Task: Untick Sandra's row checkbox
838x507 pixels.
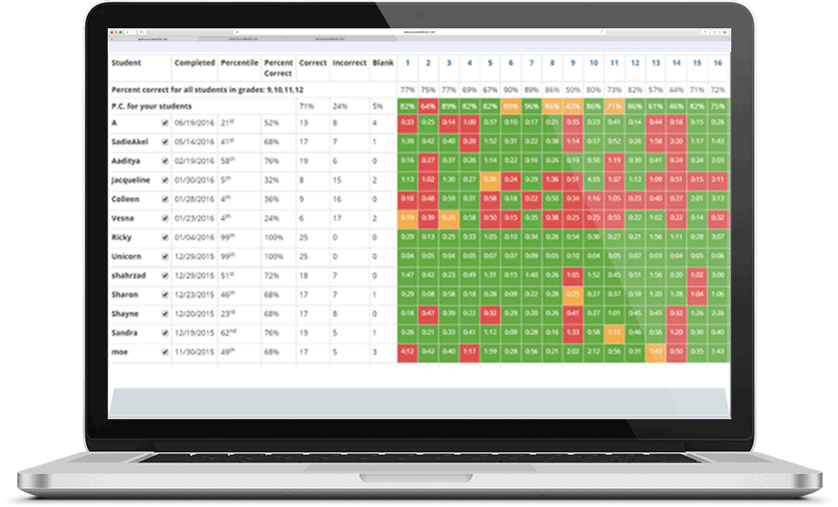Action: click(x=165, y=332)
